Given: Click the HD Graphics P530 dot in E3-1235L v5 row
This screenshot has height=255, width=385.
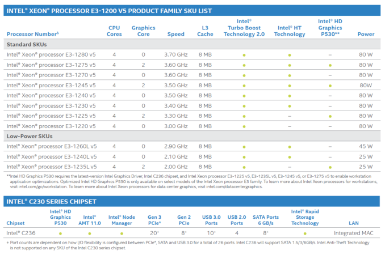Looking at the screenshot, I should point(330,167).
